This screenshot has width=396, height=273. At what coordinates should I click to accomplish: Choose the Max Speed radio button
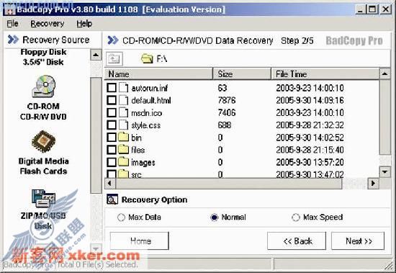coord(296,218)
